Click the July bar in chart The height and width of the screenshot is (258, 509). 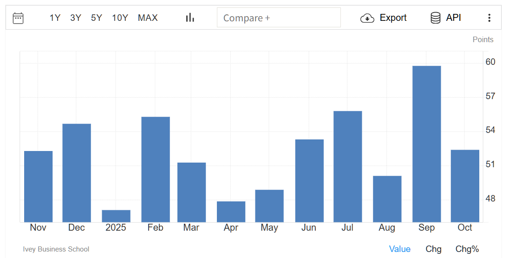347,167
